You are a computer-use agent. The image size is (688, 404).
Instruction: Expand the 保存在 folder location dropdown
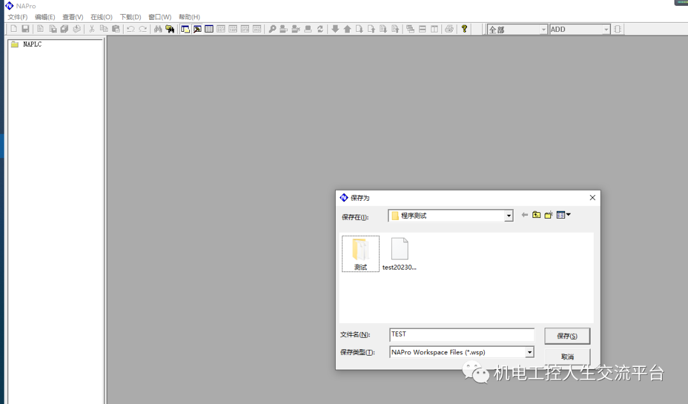pos(508,215)
